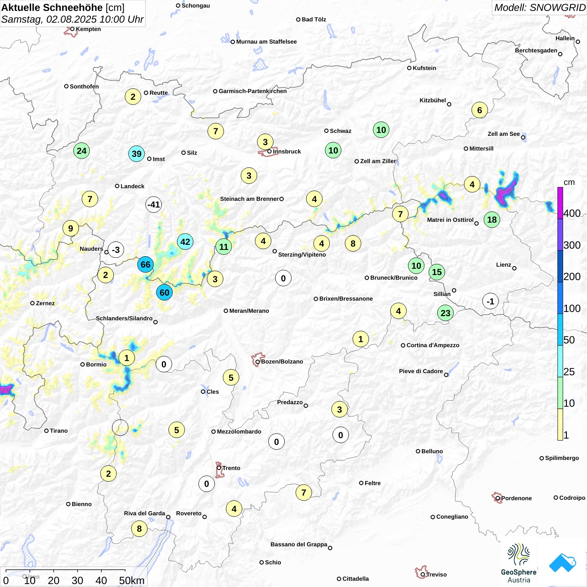Click the date 'Samstag, 02.08.2025 10:00 Uhr'
This screenshot has width=587, height=587.
(x=72, y=19)
